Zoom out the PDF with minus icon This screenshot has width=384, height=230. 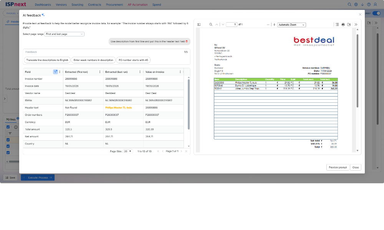pos(268,25)
